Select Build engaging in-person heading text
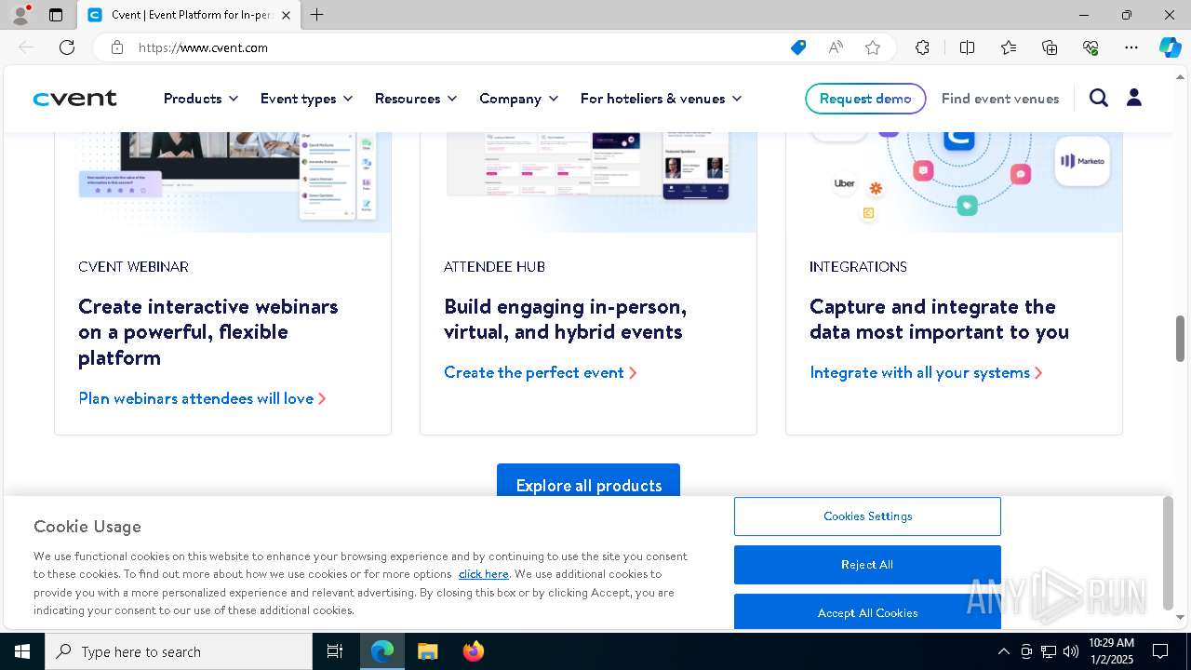Image resolution: width=1191 pixels, height=670 pixels. coord(565,319)
